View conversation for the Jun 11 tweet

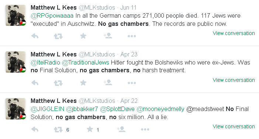tap(234, 33)
